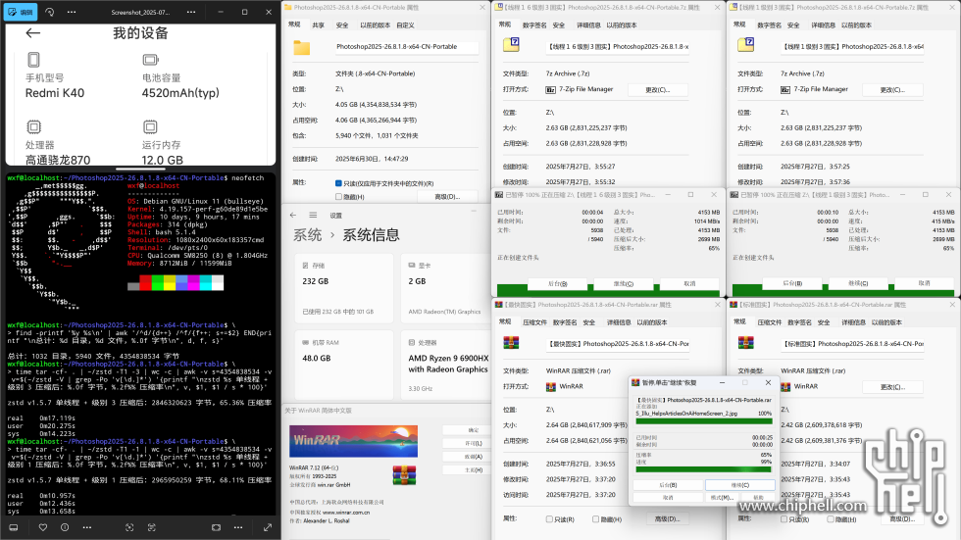Viewport: 961px width, 540px height.
Task: Click 7-Zip File Manager icon in 【线程1 级别3 固实】 properties
Action: point(785,90)
